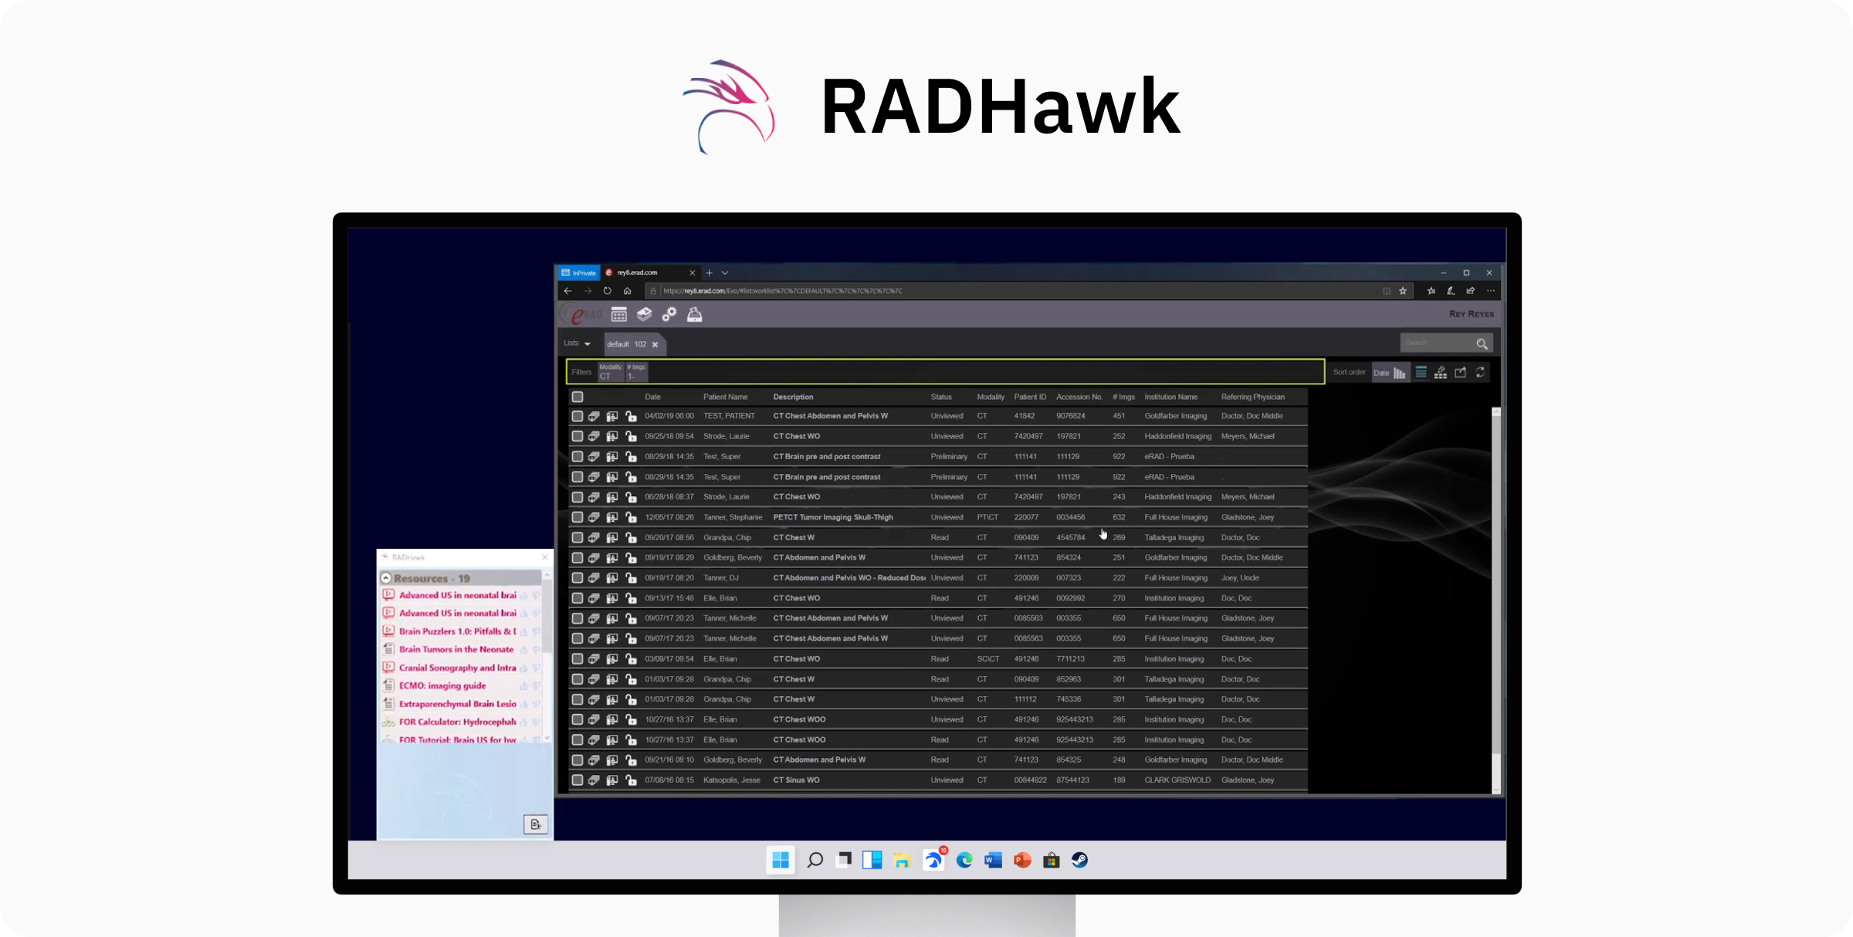The height and width of the screenshot is (937, 1853).
Task: Collapse the Resources - 19 section
Action: pos(386,578)
